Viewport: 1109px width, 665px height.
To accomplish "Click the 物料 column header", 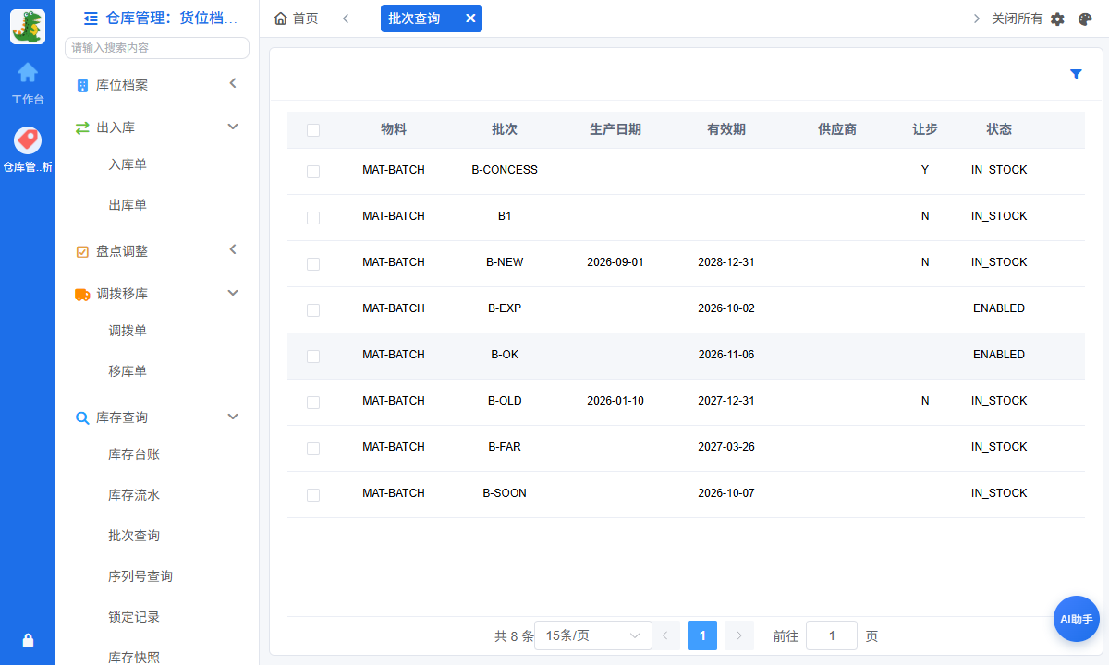I will point(394,129).
